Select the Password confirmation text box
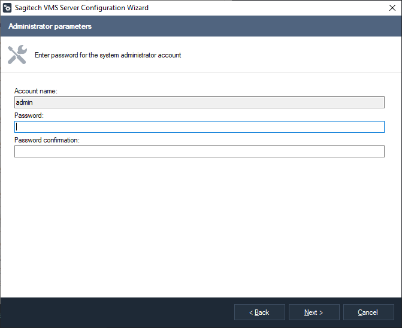Viewport: 402px width, 328px height. [199, 151]
